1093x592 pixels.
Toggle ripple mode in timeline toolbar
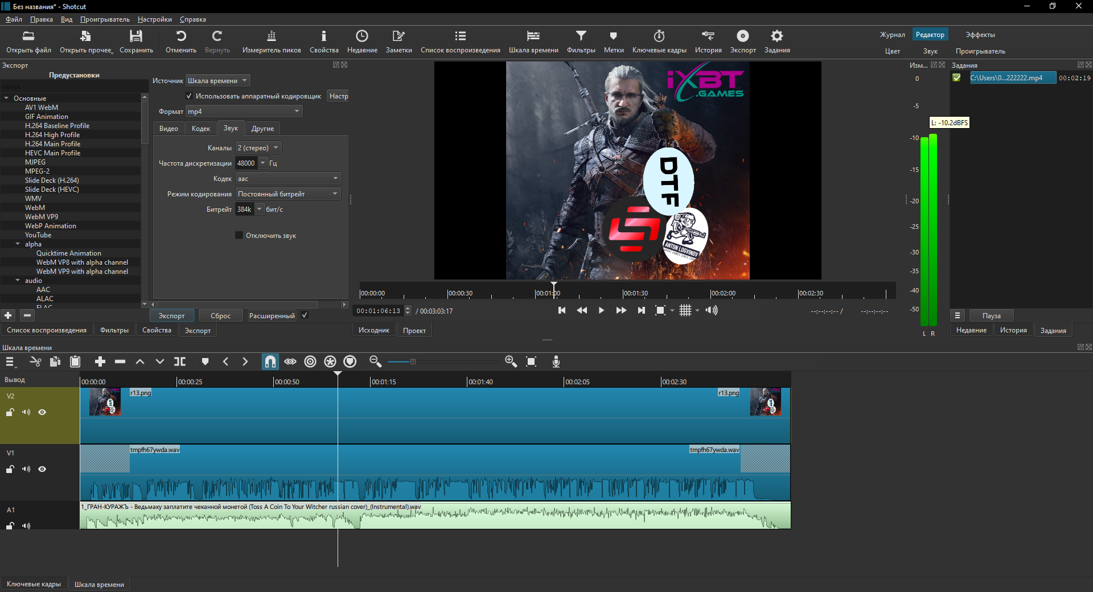point(310,361)
